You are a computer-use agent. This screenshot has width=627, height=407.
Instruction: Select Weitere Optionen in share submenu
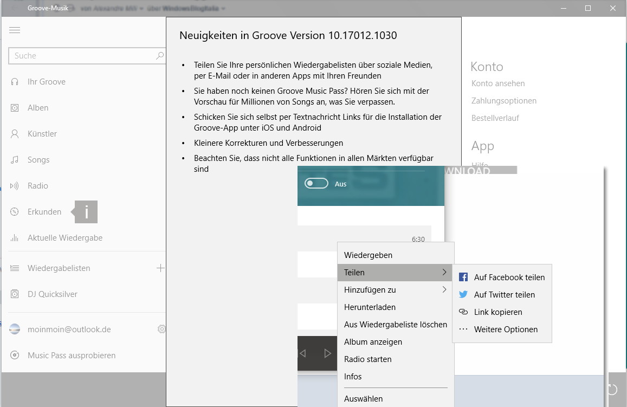pyautogui.click(x=502, y=330)
